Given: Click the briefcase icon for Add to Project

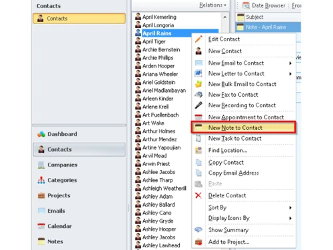Looking at the screenshot, I should tap(198, 242).
